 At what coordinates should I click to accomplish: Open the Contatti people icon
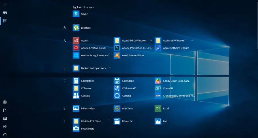(76, 96)
